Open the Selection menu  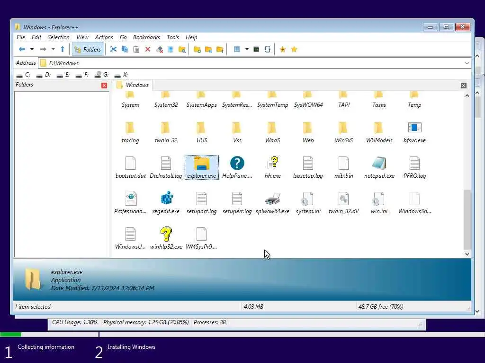tap(58, 37)
